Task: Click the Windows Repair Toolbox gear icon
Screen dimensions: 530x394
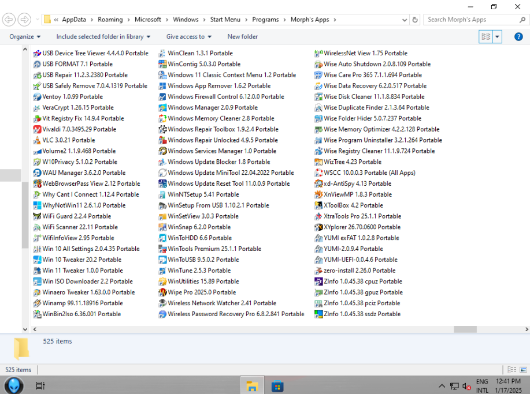Action: point(162,130)
